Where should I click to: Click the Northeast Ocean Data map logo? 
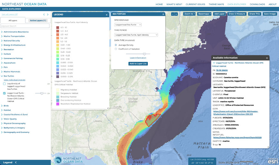[68, 160]
